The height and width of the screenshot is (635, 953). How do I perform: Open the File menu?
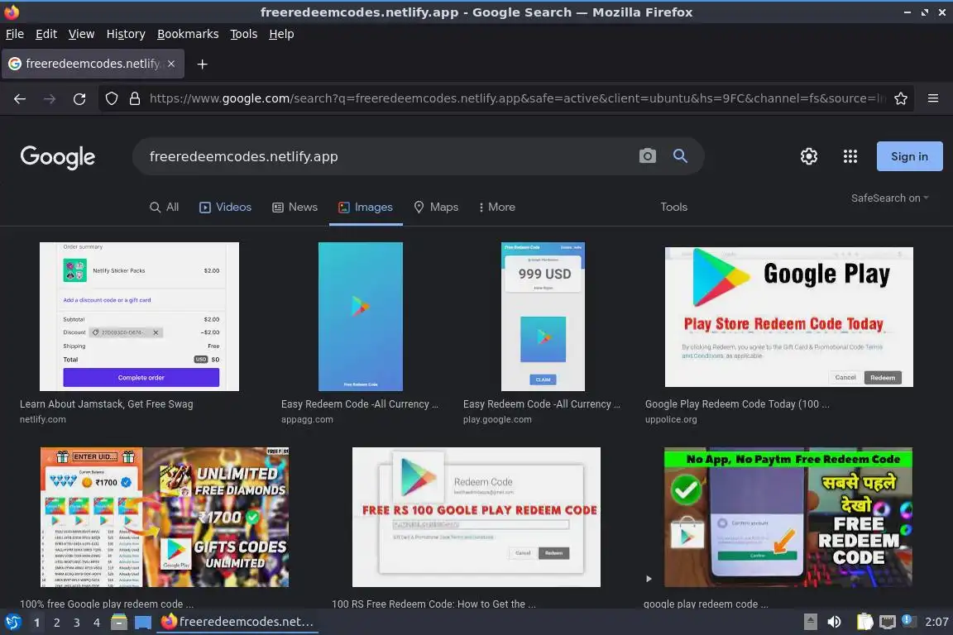pos(15,34)
